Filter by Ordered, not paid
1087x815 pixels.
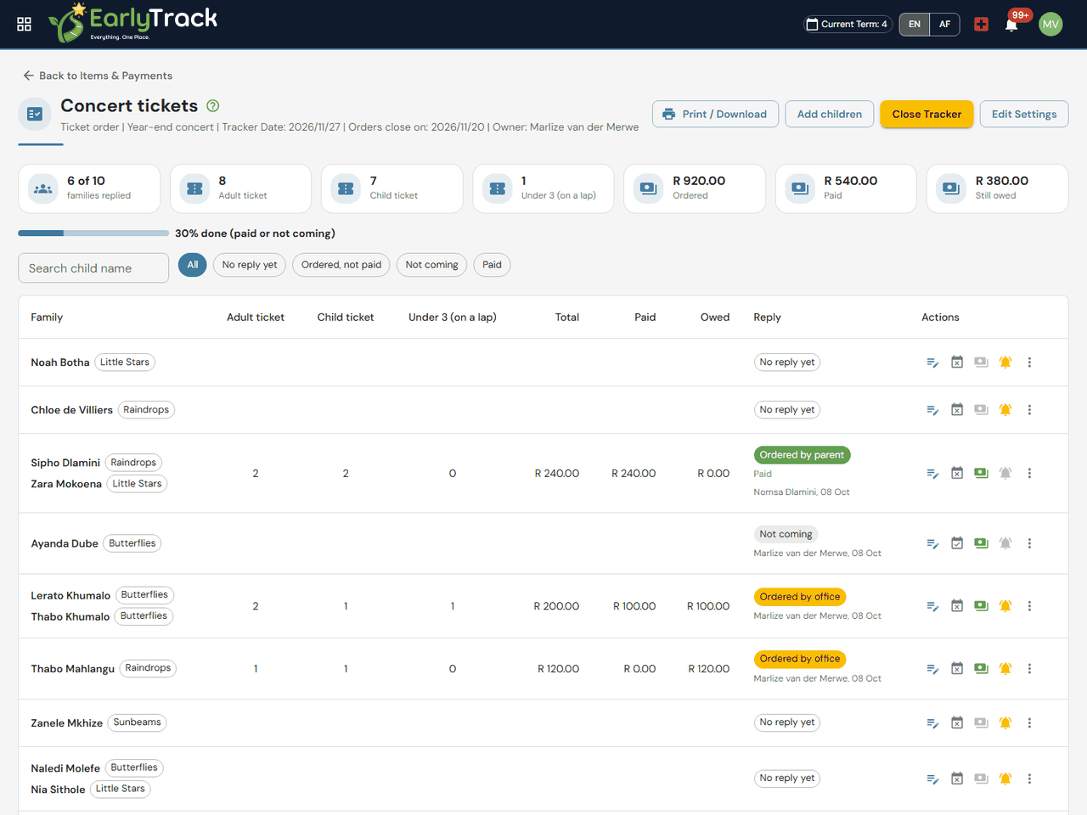click(341, 265)
